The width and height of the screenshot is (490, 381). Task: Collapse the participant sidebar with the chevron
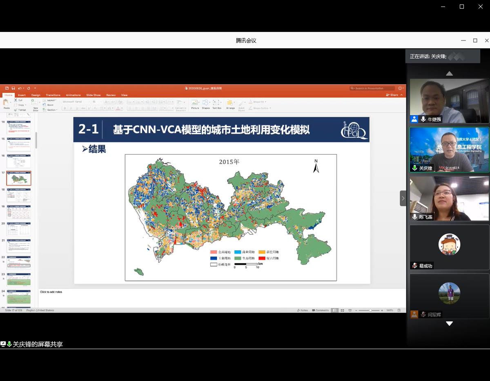click(x=403, y=198)
